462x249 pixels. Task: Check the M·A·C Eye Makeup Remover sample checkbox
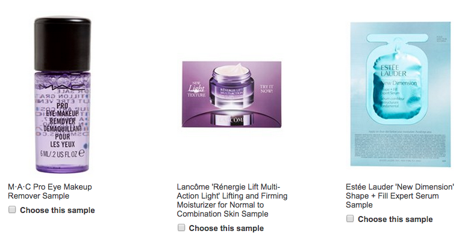click(12, 209)
